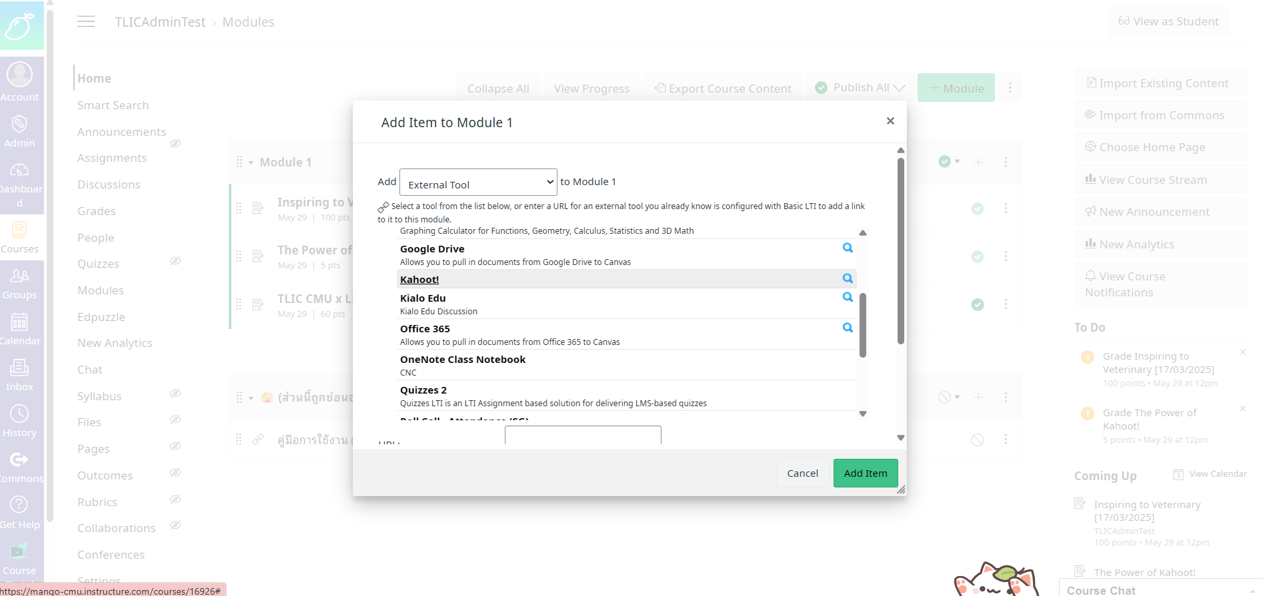Choose OneNote Class Notebook tool
The height and width of the screenshot is (596, 1263).
(463, 360)
